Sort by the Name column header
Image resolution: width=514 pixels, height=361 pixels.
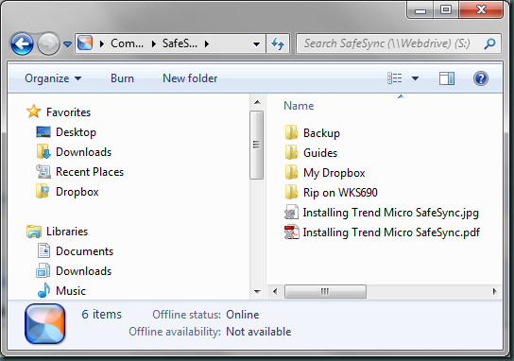(299, 106)
